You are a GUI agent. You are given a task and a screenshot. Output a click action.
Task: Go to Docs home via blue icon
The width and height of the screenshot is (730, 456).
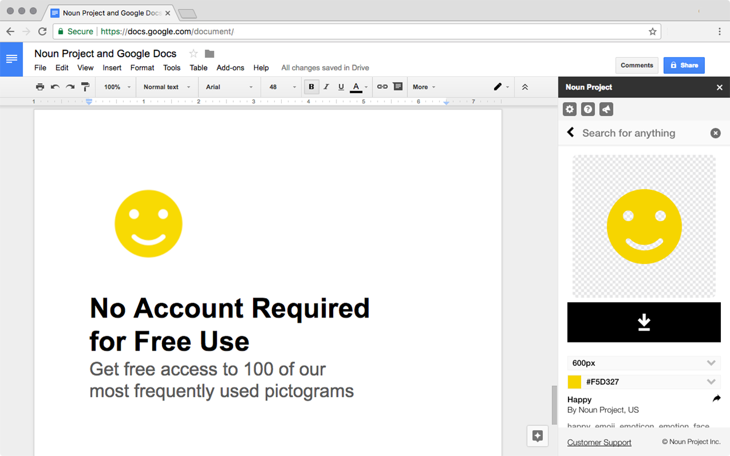click(x=11, y=59)
